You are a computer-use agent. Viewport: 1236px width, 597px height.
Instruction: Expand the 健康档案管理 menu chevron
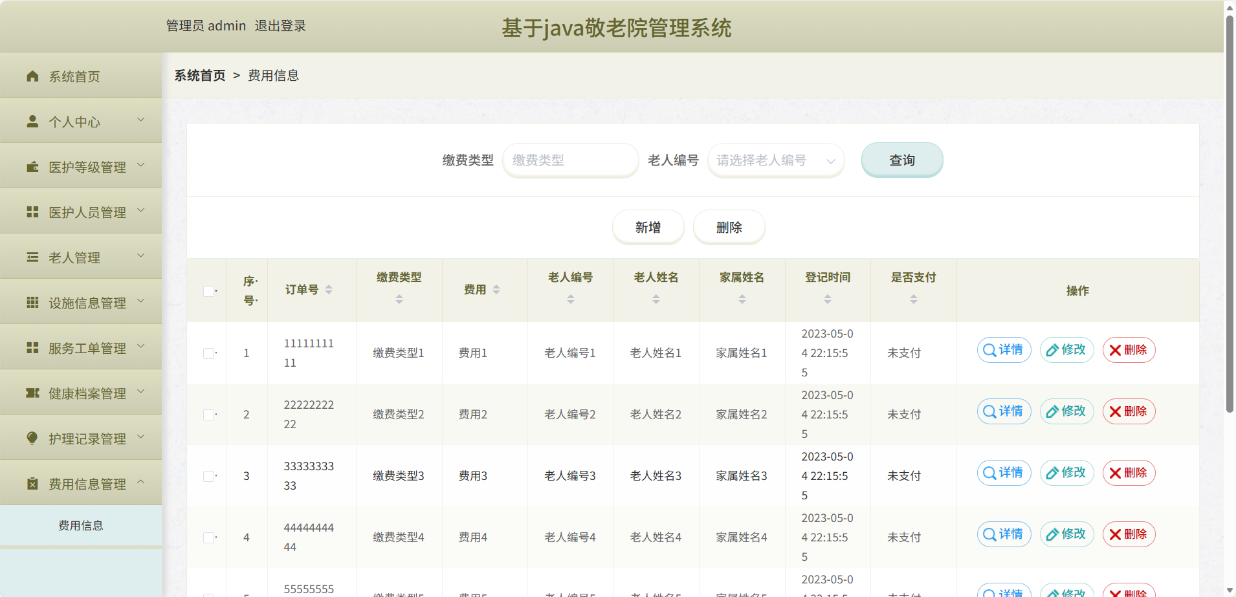(x=140, y=392)
